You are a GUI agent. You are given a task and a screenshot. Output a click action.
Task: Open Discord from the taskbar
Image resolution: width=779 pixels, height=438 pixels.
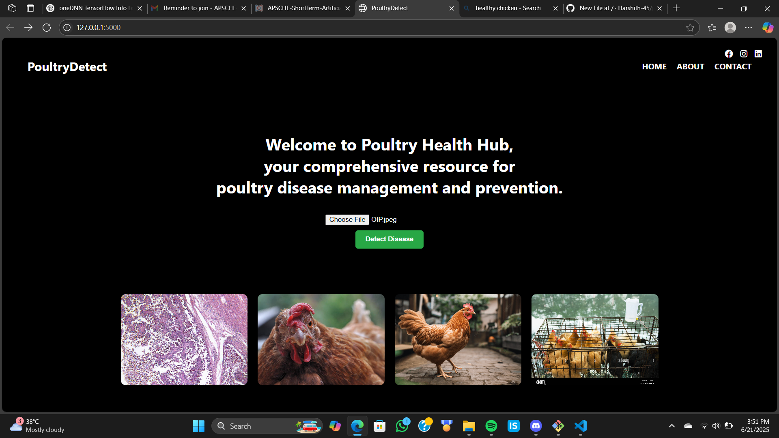(536, 426)
